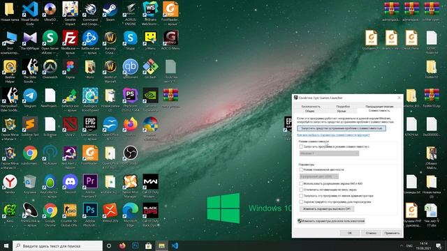This screenshot has width=447, height=251.
Task: Select The KMPlayer desktop shortcut
Action: point(30,40)
